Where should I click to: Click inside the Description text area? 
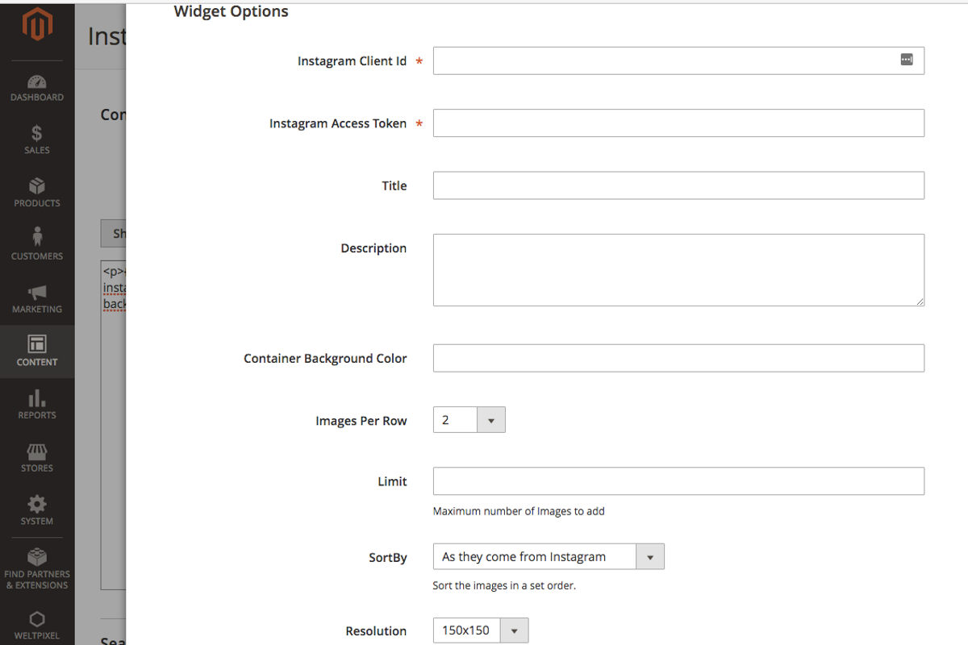678,270
